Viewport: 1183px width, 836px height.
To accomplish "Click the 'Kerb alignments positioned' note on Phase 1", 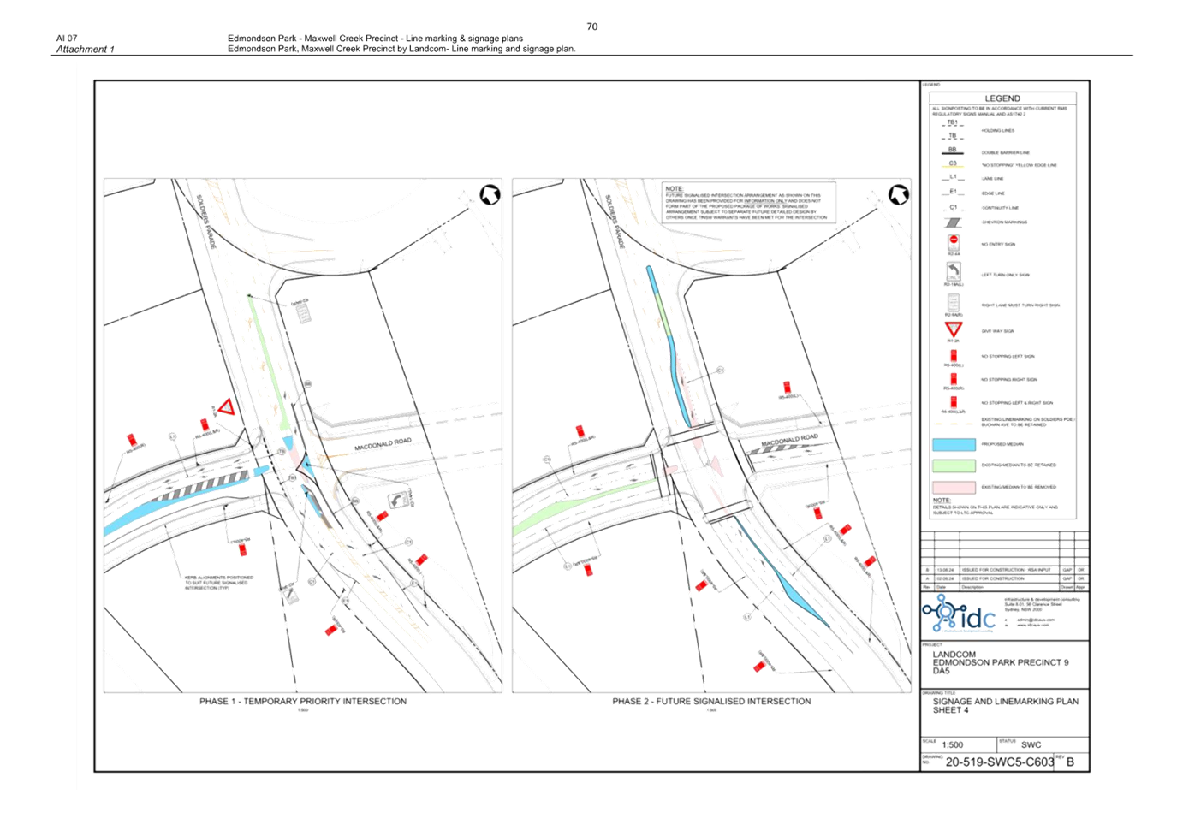I will [x=218, y=583].
